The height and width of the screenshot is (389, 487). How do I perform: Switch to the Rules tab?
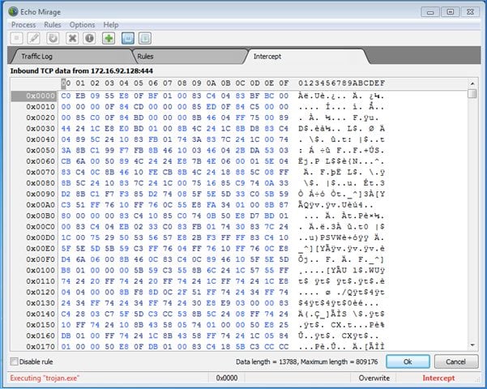tap(146, 57)
